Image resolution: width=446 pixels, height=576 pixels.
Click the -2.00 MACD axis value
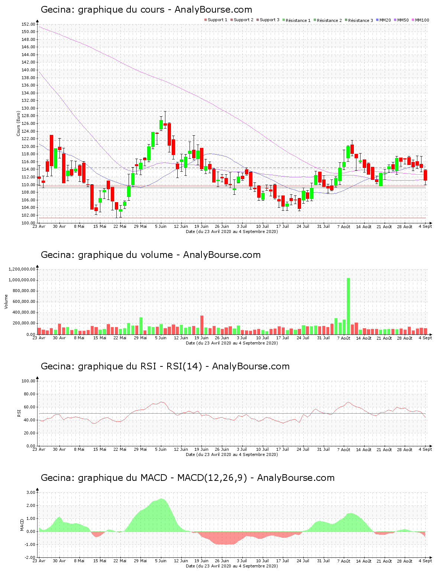(x=31, y=558)
